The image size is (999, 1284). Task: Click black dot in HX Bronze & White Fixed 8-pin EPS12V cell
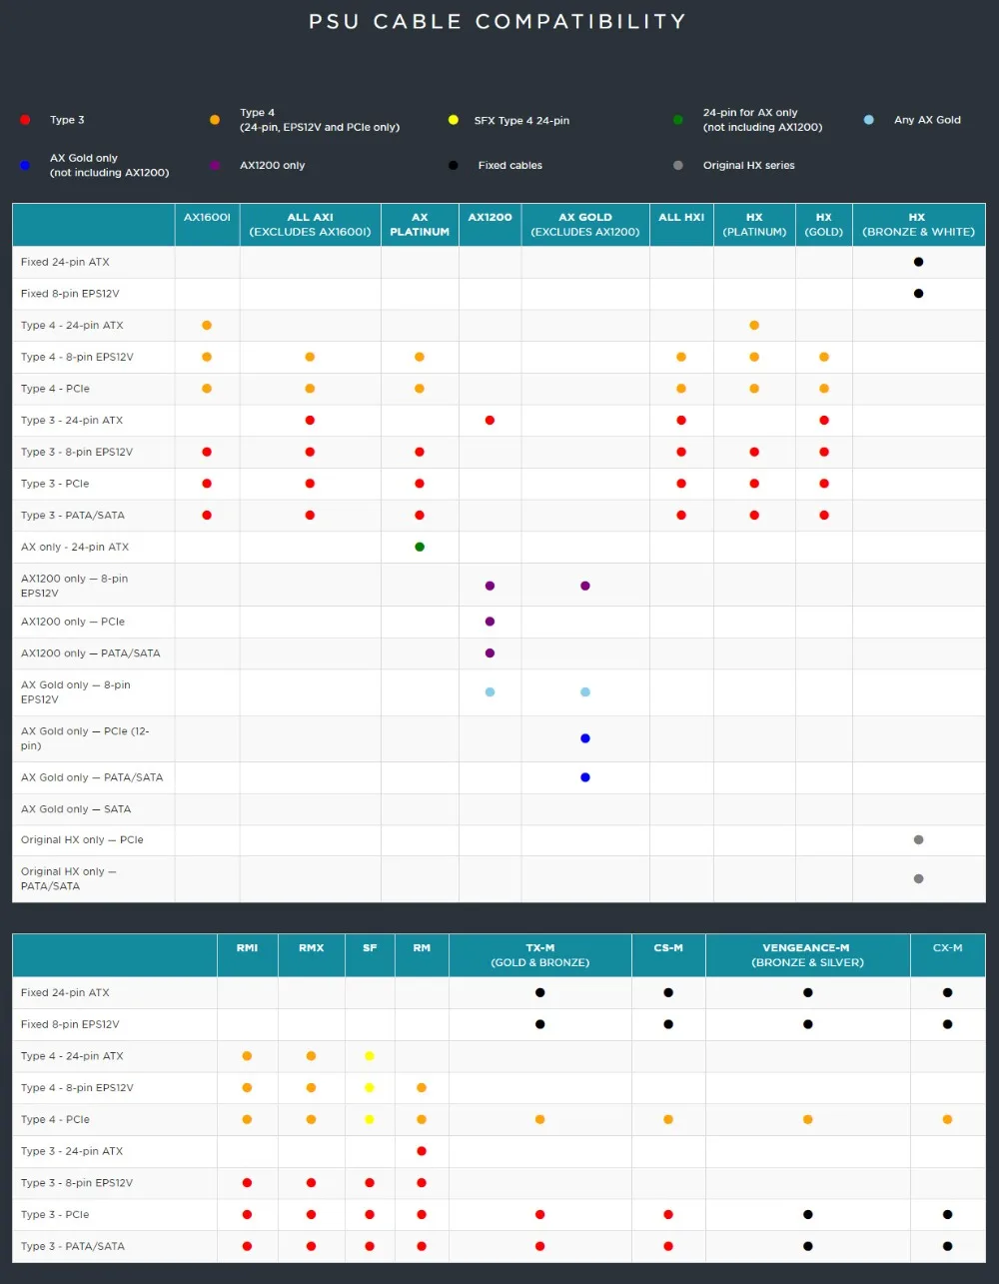click(918, 294)
